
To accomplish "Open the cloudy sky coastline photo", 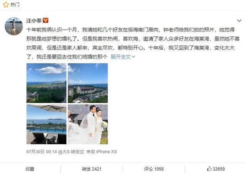I will coord(47,83).
